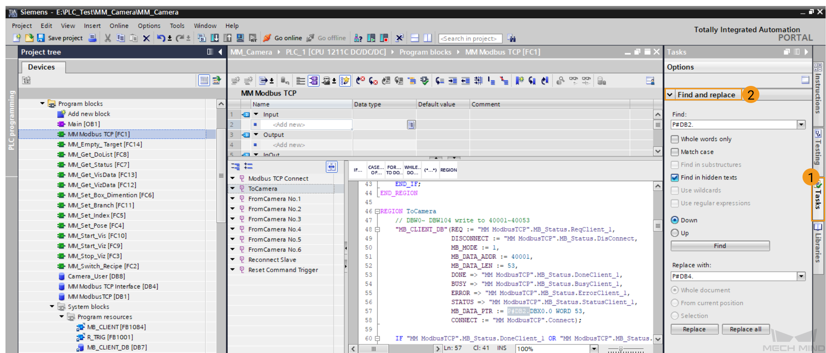Open the Find text dropdown arrow

point(801,124)
